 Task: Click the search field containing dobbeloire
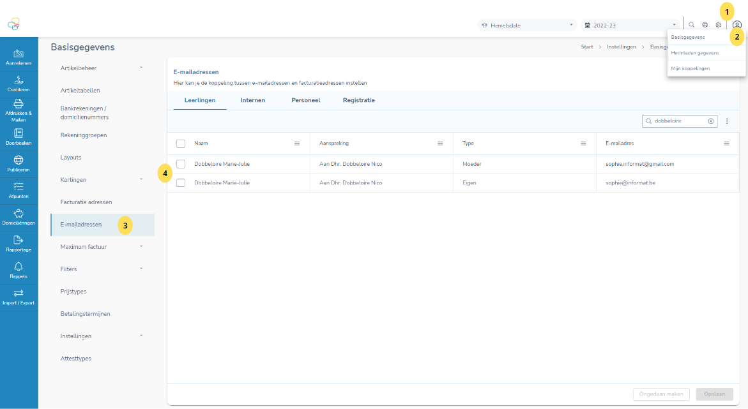(679, 121)
